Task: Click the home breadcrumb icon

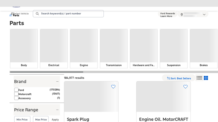Action: (x=11, y=15)
